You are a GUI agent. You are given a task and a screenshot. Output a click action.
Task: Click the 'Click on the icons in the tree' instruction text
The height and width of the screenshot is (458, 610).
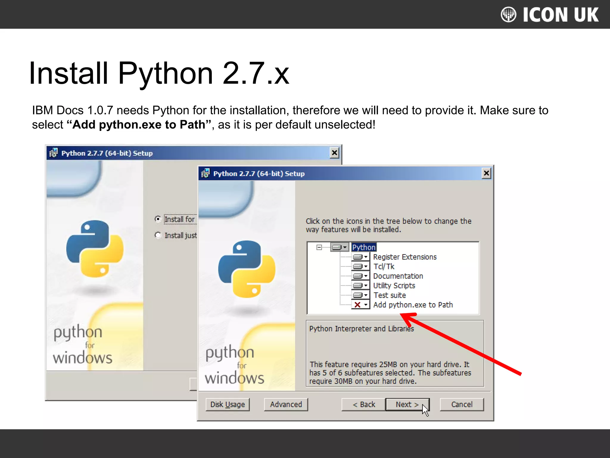point(389,225)
